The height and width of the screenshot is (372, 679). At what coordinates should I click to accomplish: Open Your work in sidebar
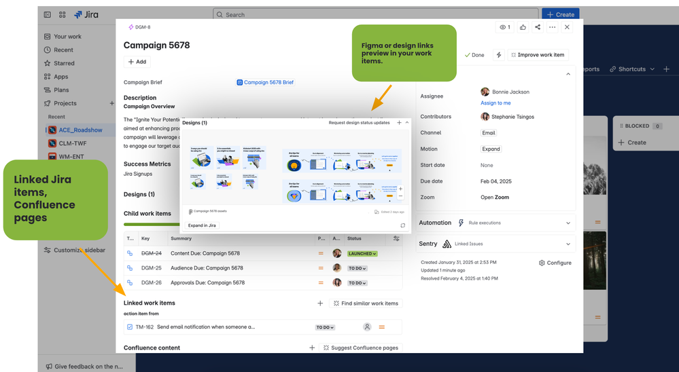67,37
